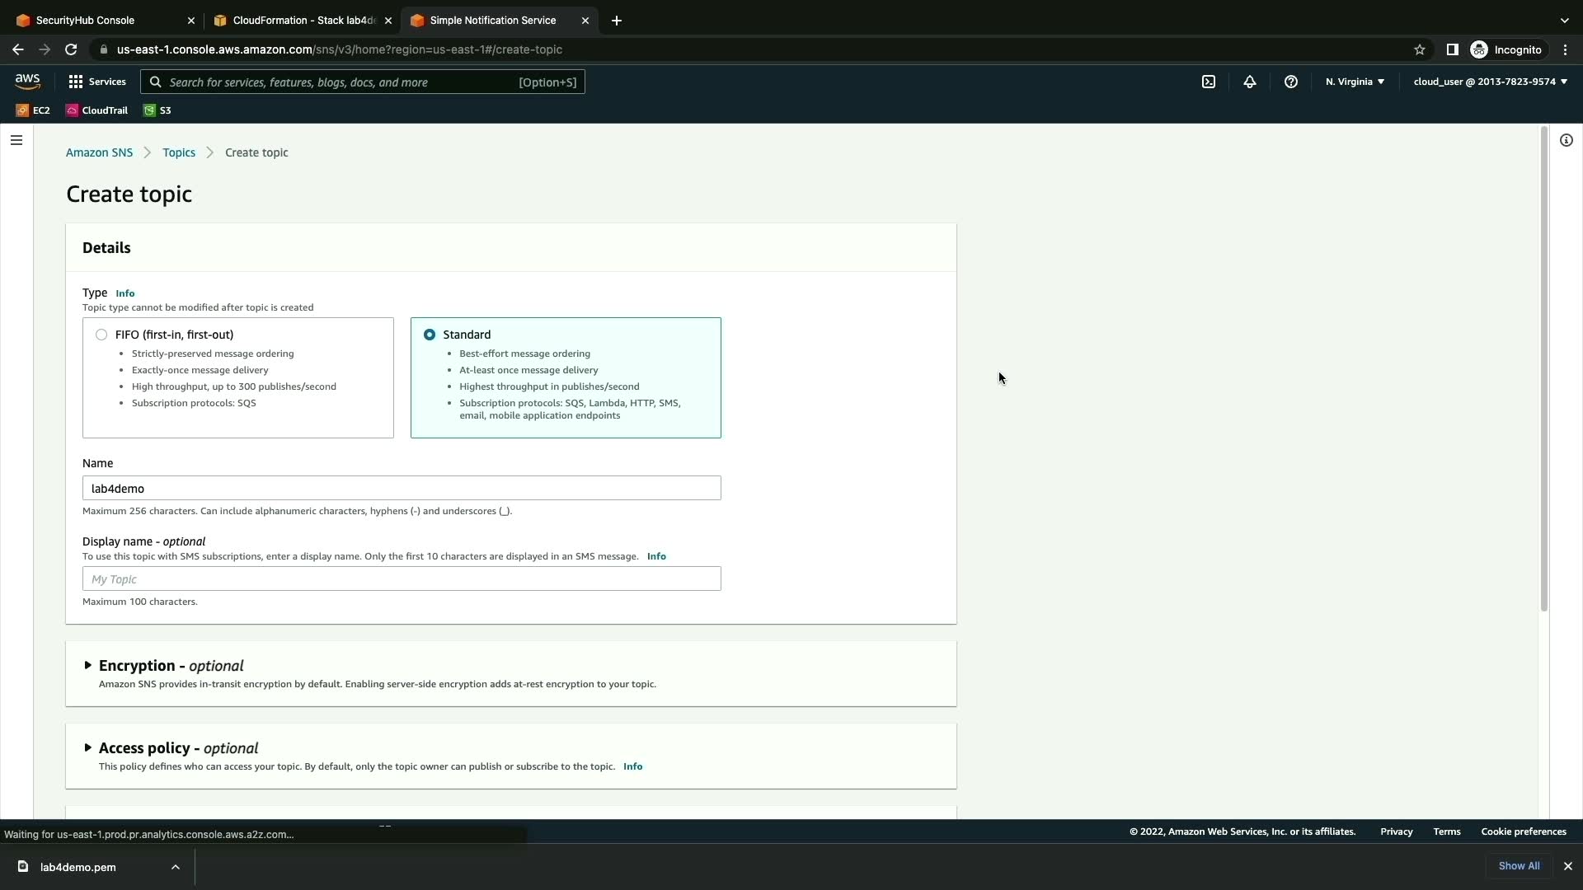Click the Display name input field
Viewport: 1583px width, 890px height.
point(402,578)
